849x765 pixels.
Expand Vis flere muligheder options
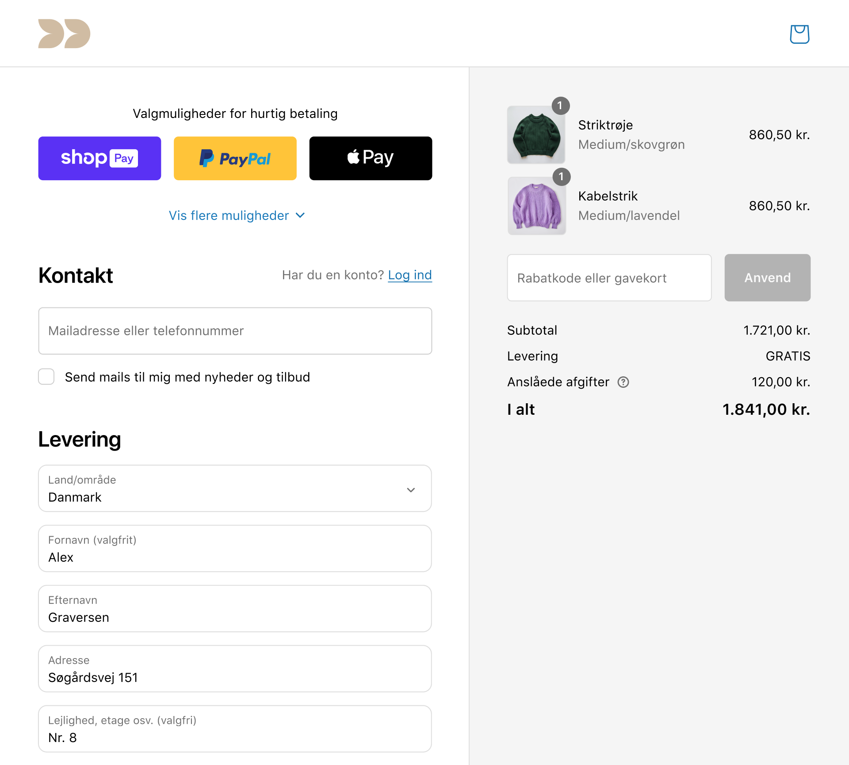(237, 216)
